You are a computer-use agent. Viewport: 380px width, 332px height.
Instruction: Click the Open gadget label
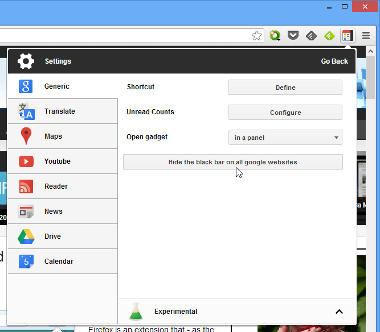(147, 137)
